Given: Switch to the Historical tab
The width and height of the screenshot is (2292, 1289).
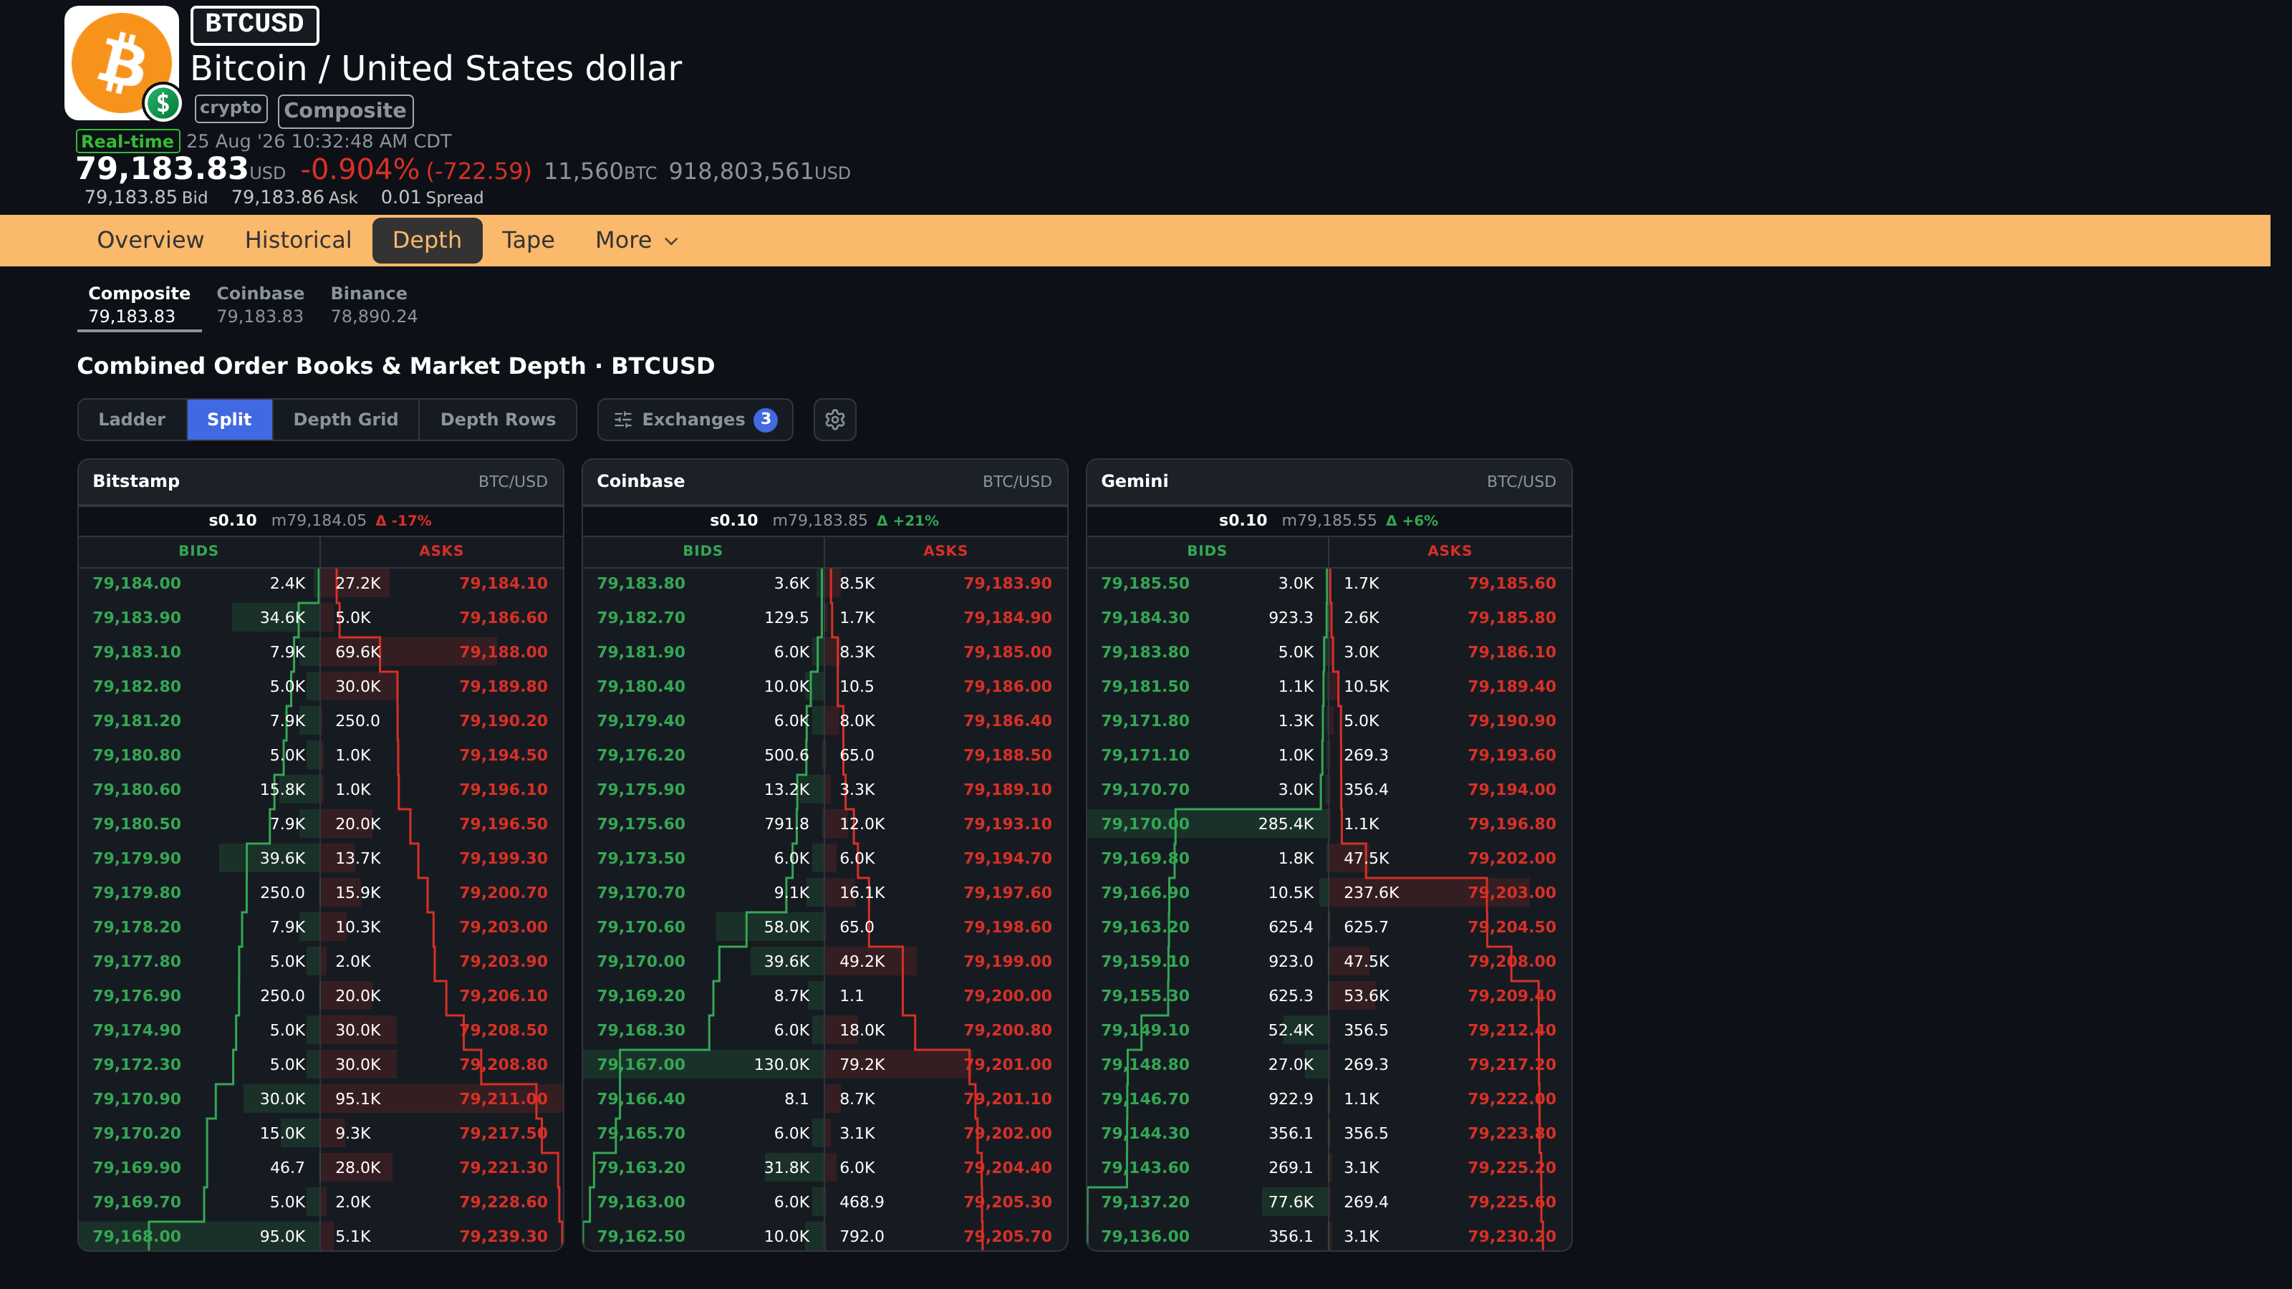Looking at the screenshot, I should 298,240.
